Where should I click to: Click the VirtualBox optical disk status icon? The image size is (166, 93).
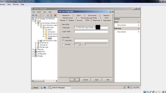[148, 92]
